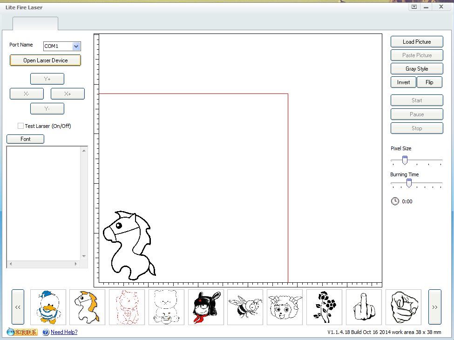The width and height of the screenshot is (454, 340).
Task: Click text box scroll right arrow
Action: [76, 264]
